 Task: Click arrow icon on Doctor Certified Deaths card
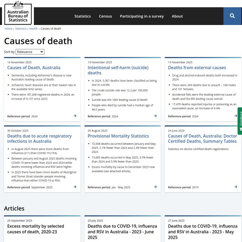[x=236, y=187]
